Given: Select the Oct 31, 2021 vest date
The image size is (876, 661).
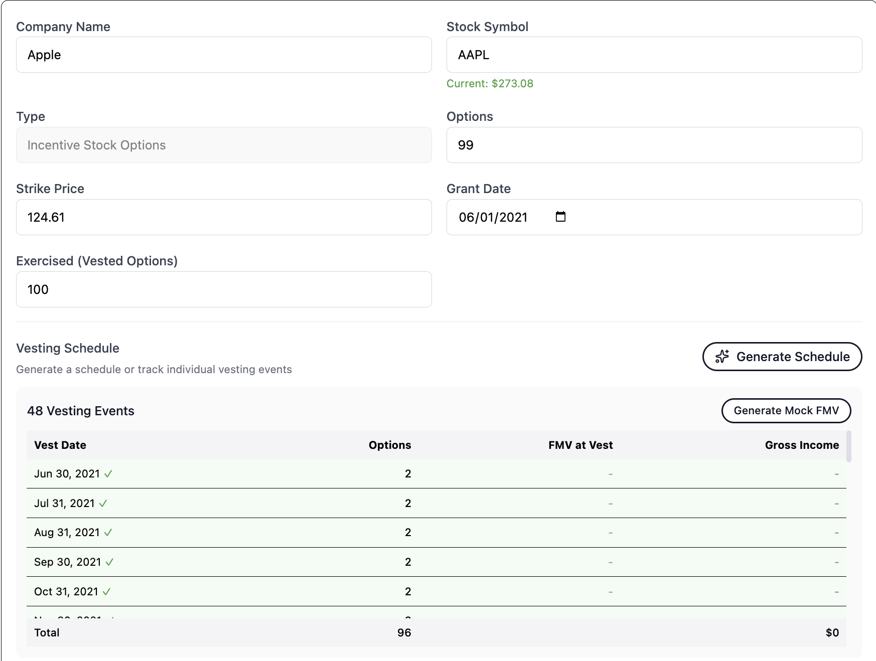Looking at the screenshot, I should (66, 592).
